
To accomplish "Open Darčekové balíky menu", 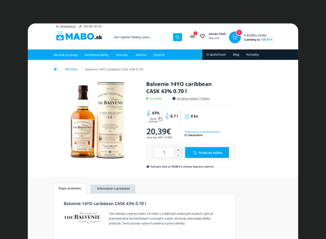I will (96, 55).
